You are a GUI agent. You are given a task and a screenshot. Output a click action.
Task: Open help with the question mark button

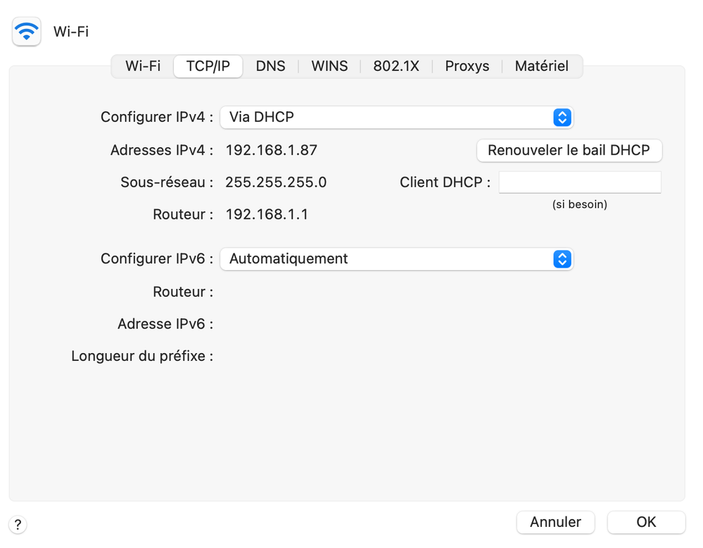[18, 524]
